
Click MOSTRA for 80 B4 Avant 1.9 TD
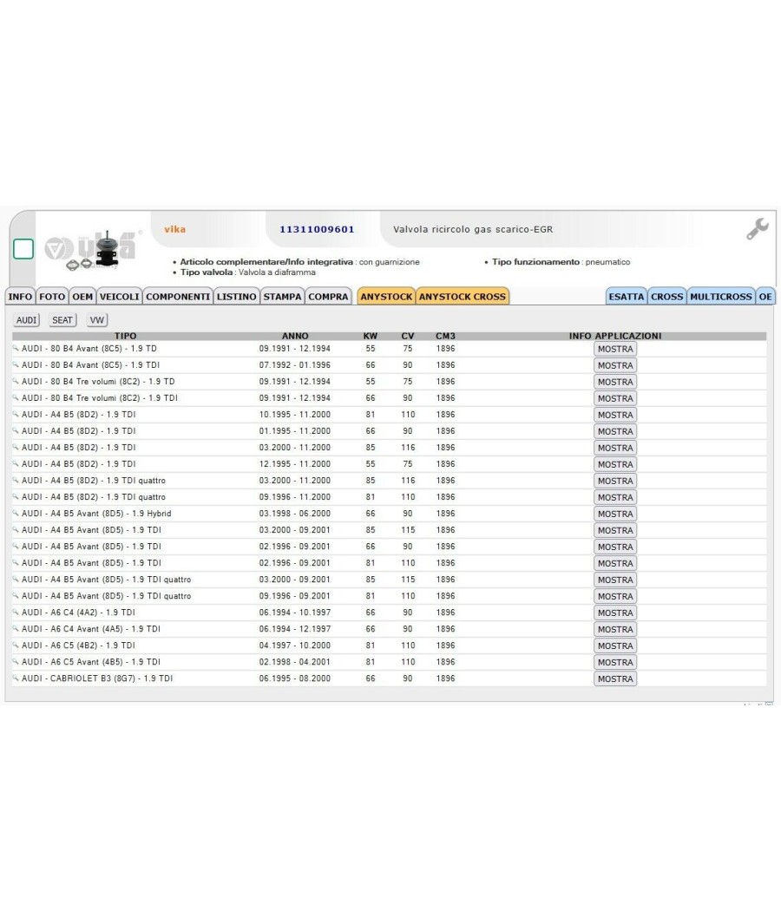tap(615, 349)
